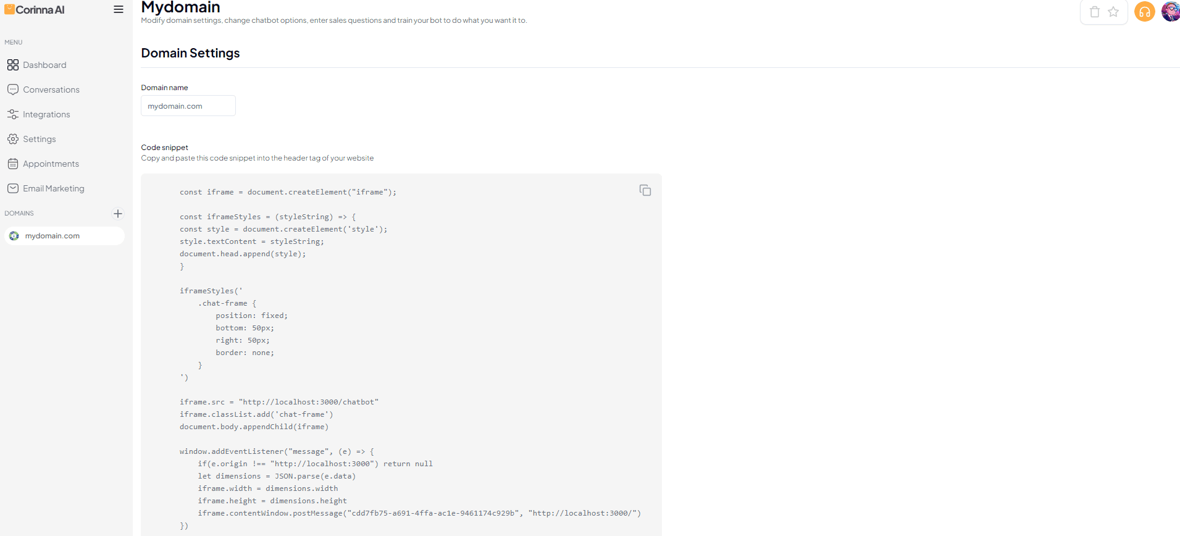
Task: Click the line 'iframe.src = "http://localhost:3000/chatbot"'
Action: [x=279, y=402]
